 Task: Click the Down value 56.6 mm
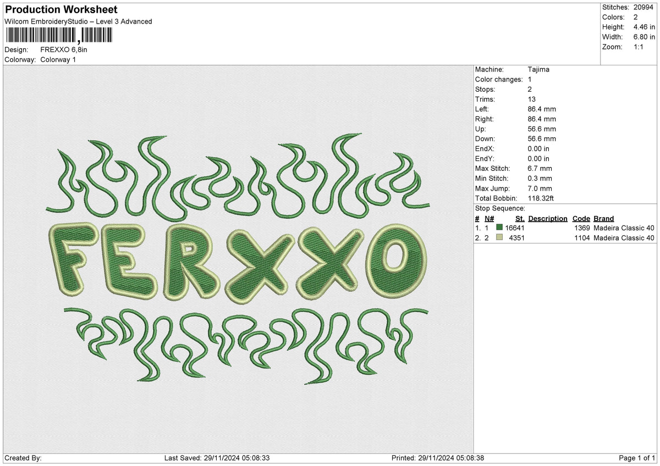tap(542, 139)
